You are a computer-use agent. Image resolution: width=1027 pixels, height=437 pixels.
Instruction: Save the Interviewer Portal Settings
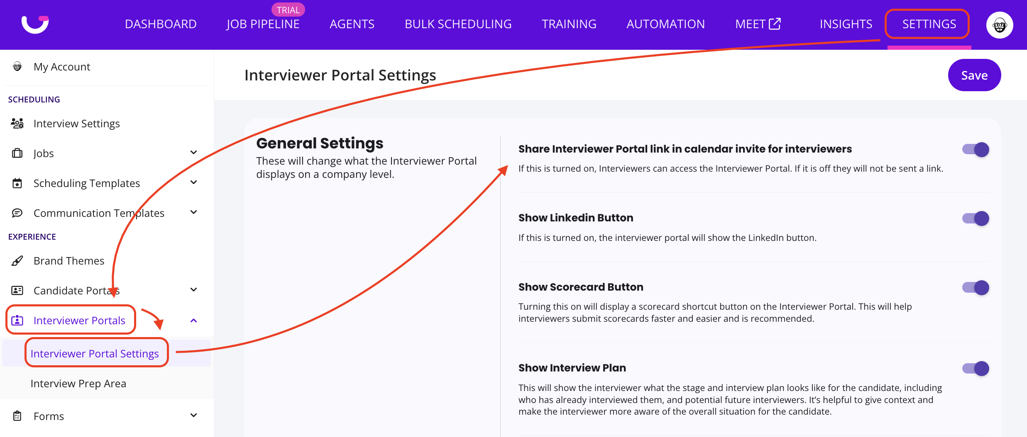pos(974,75)
